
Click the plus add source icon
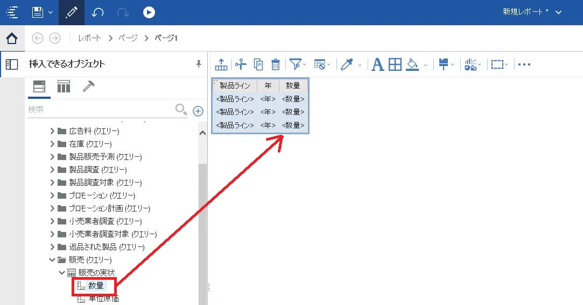[198, 111]
